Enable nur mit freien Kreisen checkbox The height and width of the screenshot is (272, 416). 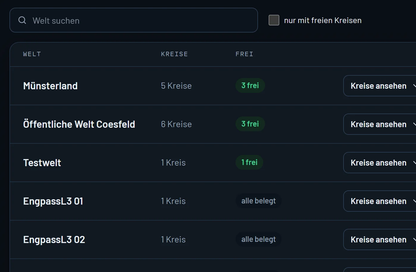click(274, 20)
